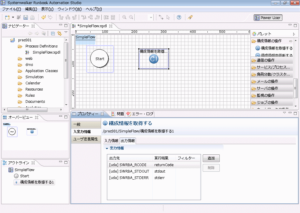Switch to the 入力情報 tab
This screenshot has height=213, width=300.
click(111, 141)
